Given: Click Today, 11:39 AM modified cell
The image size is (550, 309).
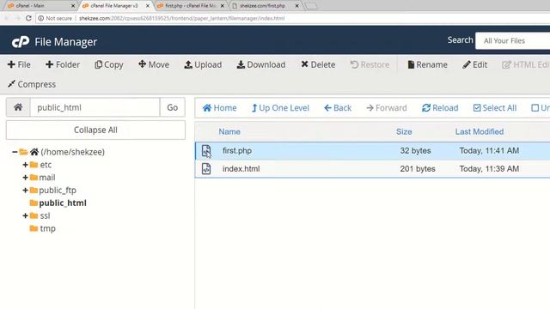Looking at the screenshot, I should click(489, 169).
